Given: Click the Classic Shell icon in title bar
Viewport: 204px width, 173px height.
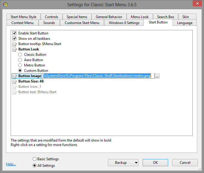Looking at the screenshot, I should coord(5,4).
